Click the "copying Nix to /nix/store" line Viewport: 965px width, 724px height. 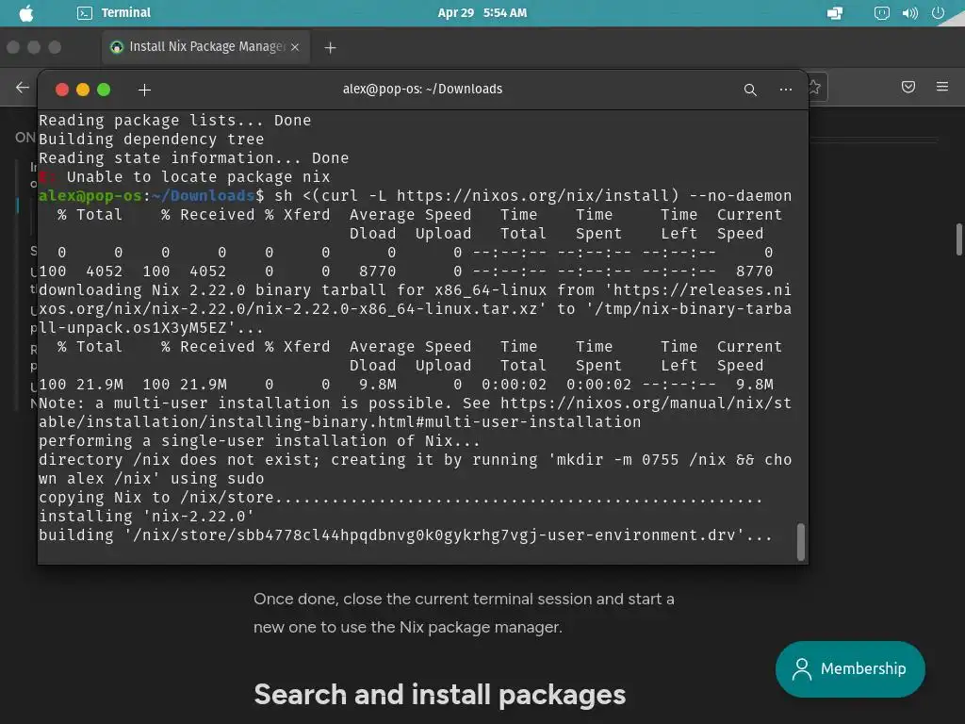pyautogui.click(x=401, y=498)
